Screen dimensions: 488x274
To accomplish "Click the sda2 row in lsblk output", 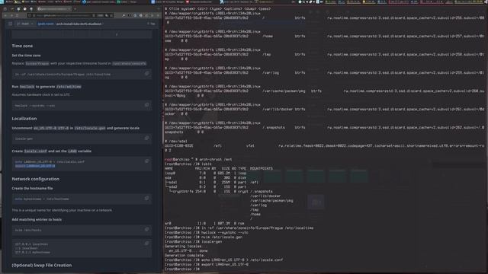I will (205, 186).
